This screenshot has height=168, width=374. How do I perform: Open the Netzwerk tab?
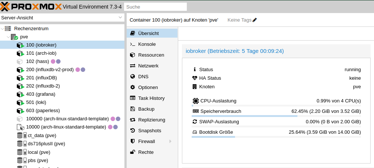(x=152, y=66)
